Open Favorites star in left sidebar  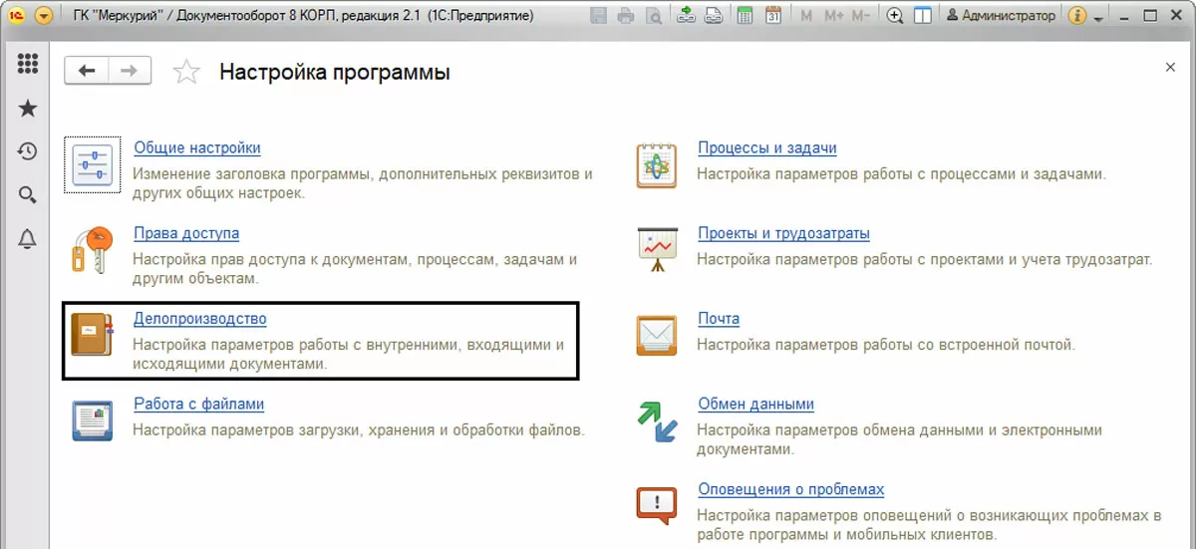[x=28, y=108]
